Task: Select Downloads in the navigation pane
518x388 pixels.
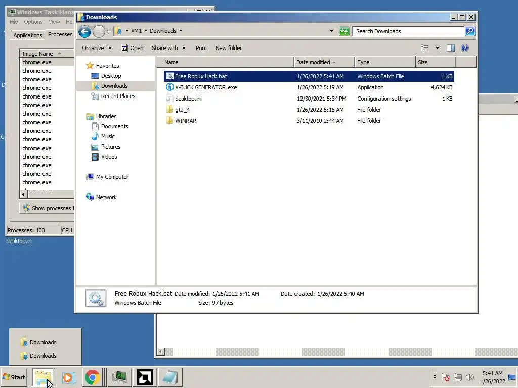Action: point(114,86)
